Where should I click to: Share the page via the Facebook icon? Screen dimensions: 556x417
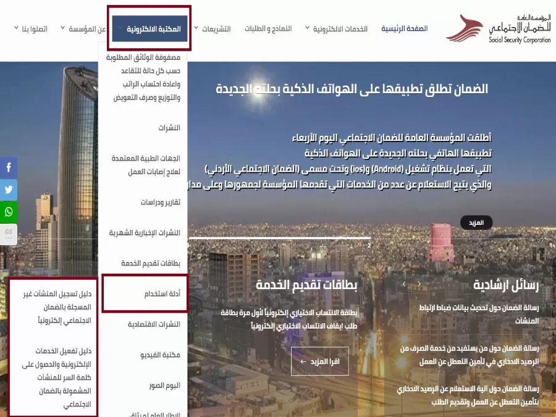point(9,167)
